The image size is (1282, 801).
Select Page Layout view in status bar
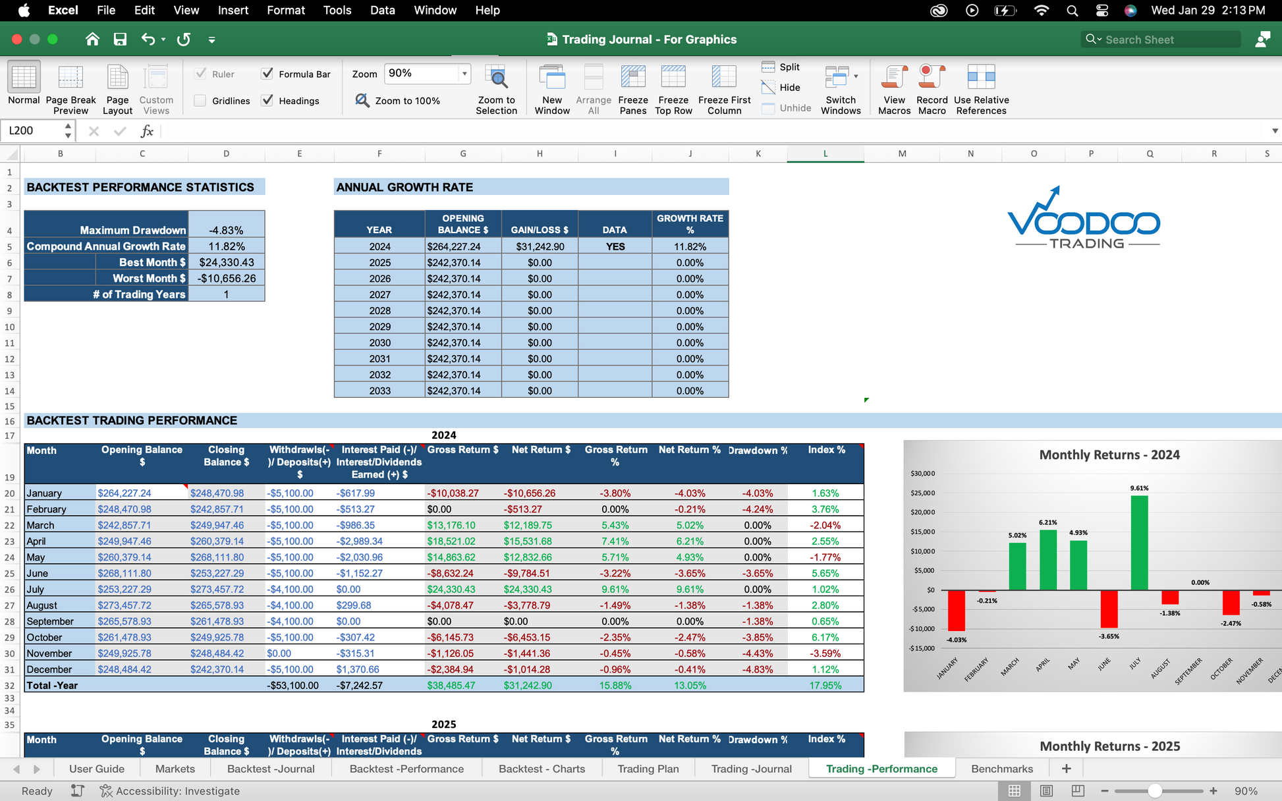click(x=1046, y=790)
